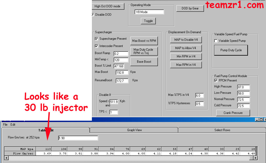Click the Base Boost button

[144, 62]
